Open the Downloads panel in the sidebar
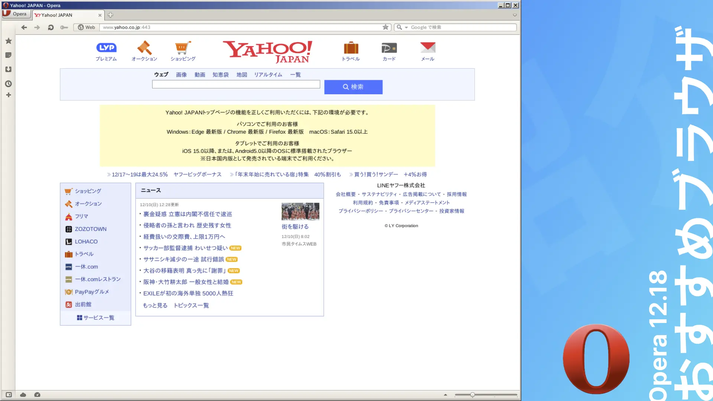 point(9,69)
